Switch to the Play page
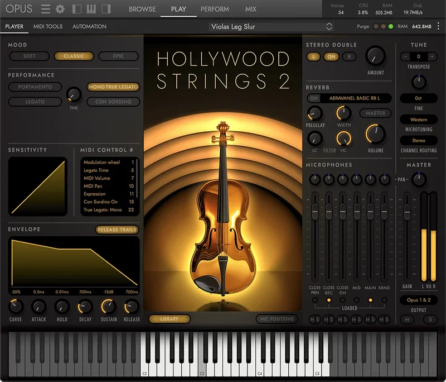This screenshot has width=446, height=382. 178,9
